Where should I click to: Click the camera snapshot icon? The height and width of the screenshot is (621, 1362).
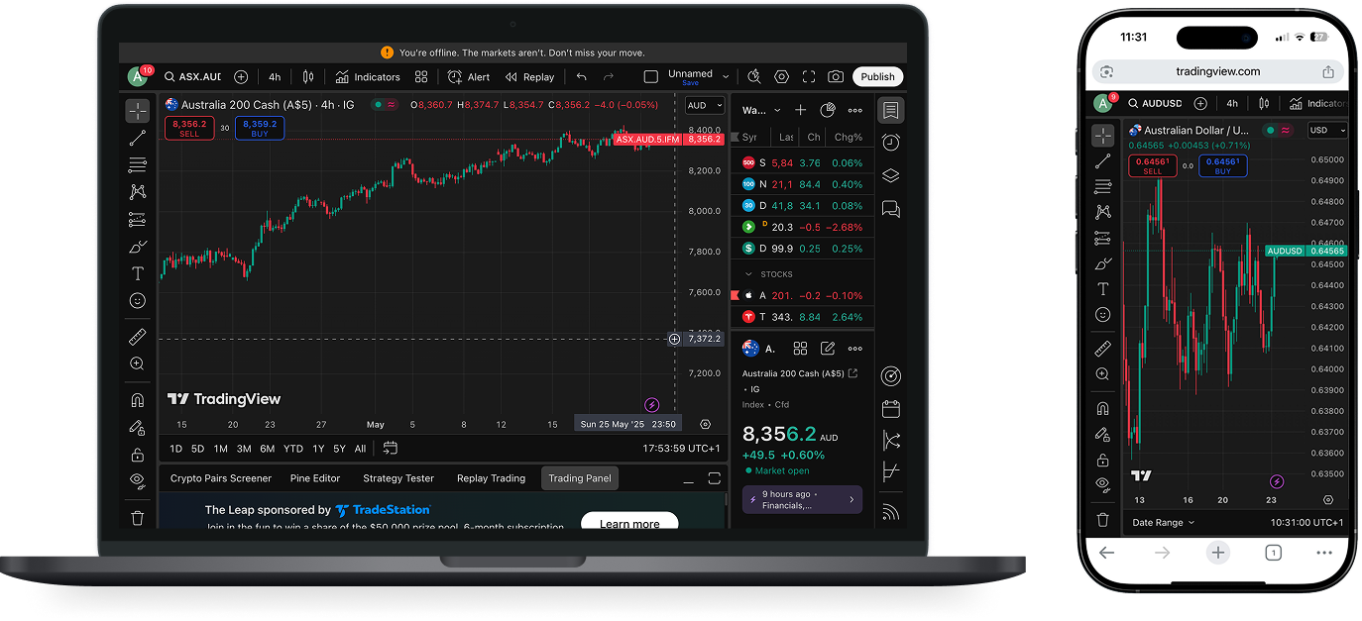click(836, 77)
